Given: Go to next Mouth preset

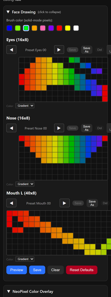Looking at the screenshot, I should (x=65, y=203).
